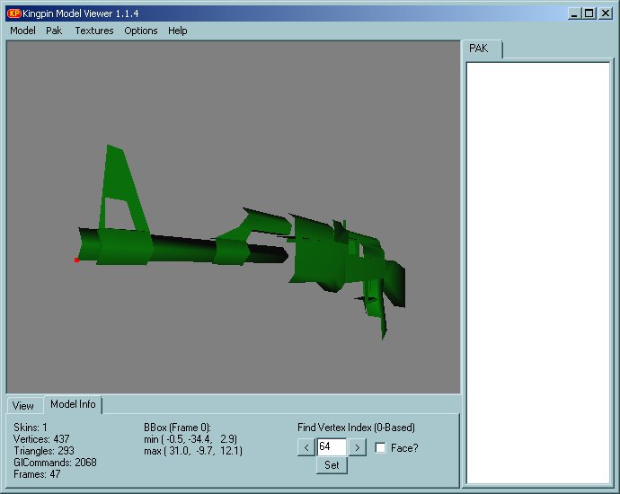Viewport: 620px width, 494px height.
Task: Open the Model menu
Action: (x=22, y=31)
